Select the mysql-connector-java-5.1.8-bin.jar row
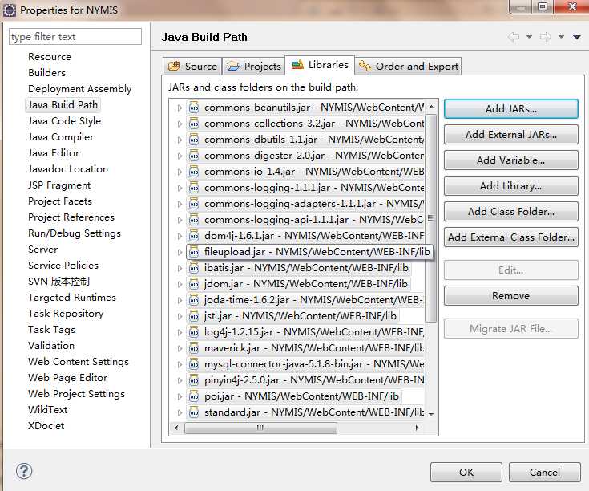Image resolution: width=589 pixels, height=491 pixels. pyautogui.click(x=305, y=364)
